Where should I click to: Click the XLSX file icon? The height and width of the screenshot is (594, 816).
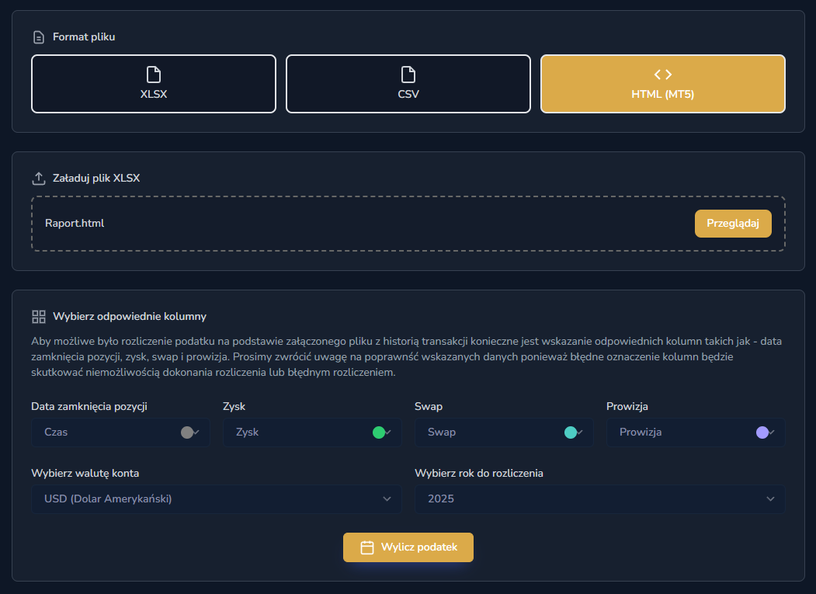[154, 75]
